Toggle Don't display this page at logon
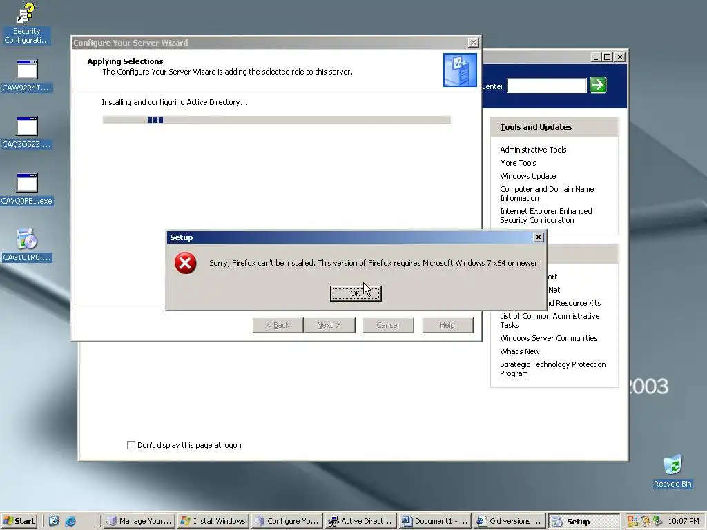The image size is (707, 530). (131, 445)
